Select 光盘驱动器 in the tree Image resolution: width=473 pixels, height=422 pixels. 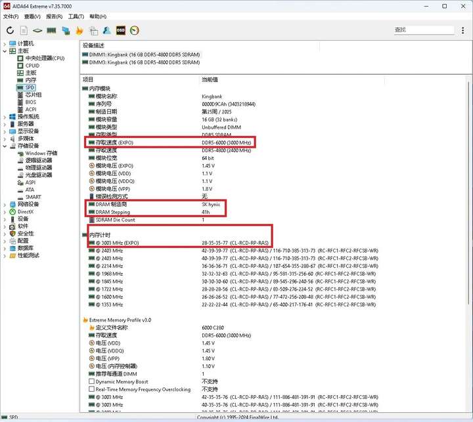coord(39,175)
